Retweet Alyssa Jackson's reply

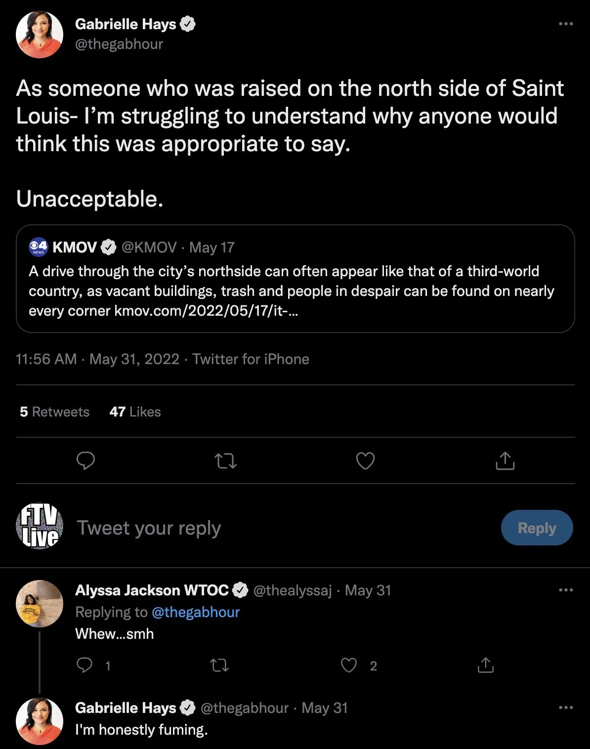pos(219,666)
